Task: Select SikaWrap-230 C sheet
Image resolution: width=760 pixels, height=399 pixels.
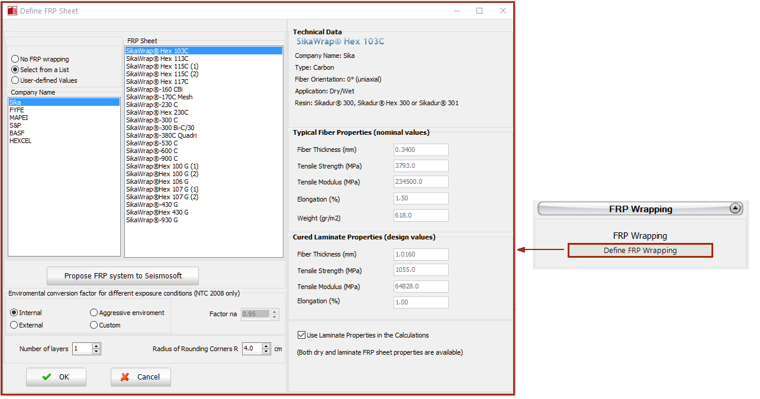Action: tap(204, 105)
